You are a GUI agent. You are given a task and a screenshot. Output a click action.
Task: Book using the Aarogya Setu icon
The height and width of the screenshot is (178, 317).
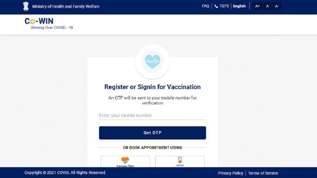(x=125, y=161)
